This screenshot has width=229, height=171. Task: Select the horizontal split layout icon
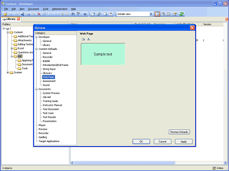tap(163, 14)
